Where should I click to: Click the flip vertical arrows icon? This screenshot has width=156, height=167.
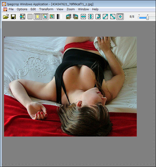[91, 17]
